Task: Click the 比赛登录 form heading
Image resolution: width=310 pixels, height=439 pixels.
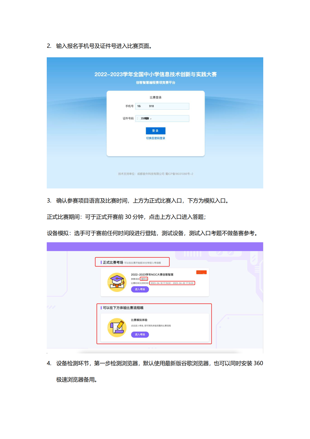Action: [155, 97]
